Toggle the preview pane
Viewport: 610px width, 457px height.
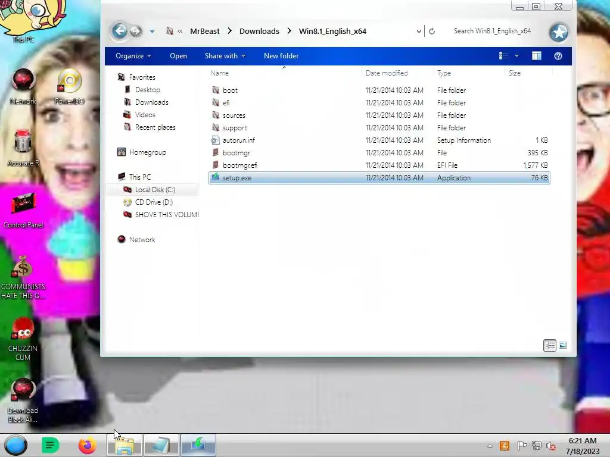(537, 55)
